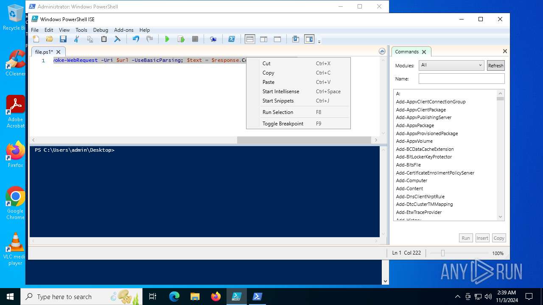Select Add-BitLockerKeyProtector command

424,157
